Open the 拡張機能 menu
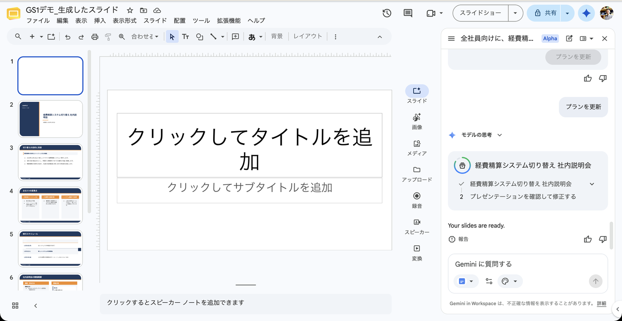The height and width of the screenshot is (321, 622). (x=229, y=20)
